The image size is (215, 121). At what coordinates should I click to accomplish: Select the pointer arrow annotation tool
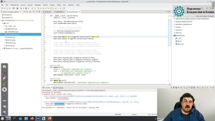coord(4,89)
